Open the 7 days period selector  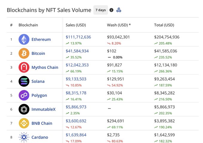tap(101, 10)
